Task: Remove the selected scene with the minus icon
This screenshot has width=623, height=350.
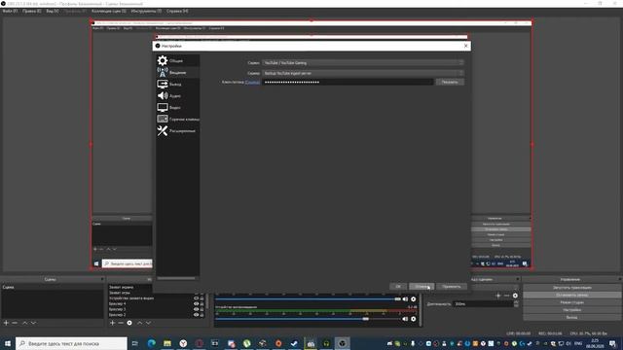Action: tap(15, 323)
